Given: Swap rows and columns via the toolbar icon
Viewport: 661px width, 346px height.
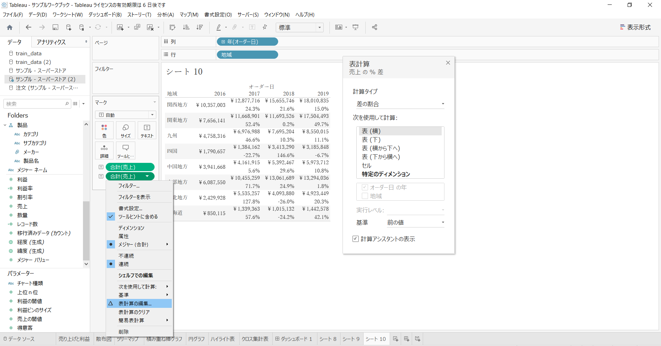Looking at the screenshot, I should coord(172,27).
